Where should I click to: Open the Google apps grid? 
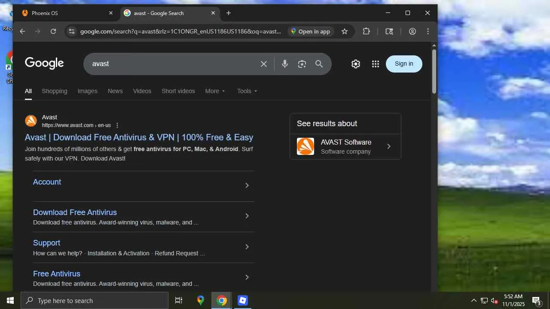[x=376, y=64]
